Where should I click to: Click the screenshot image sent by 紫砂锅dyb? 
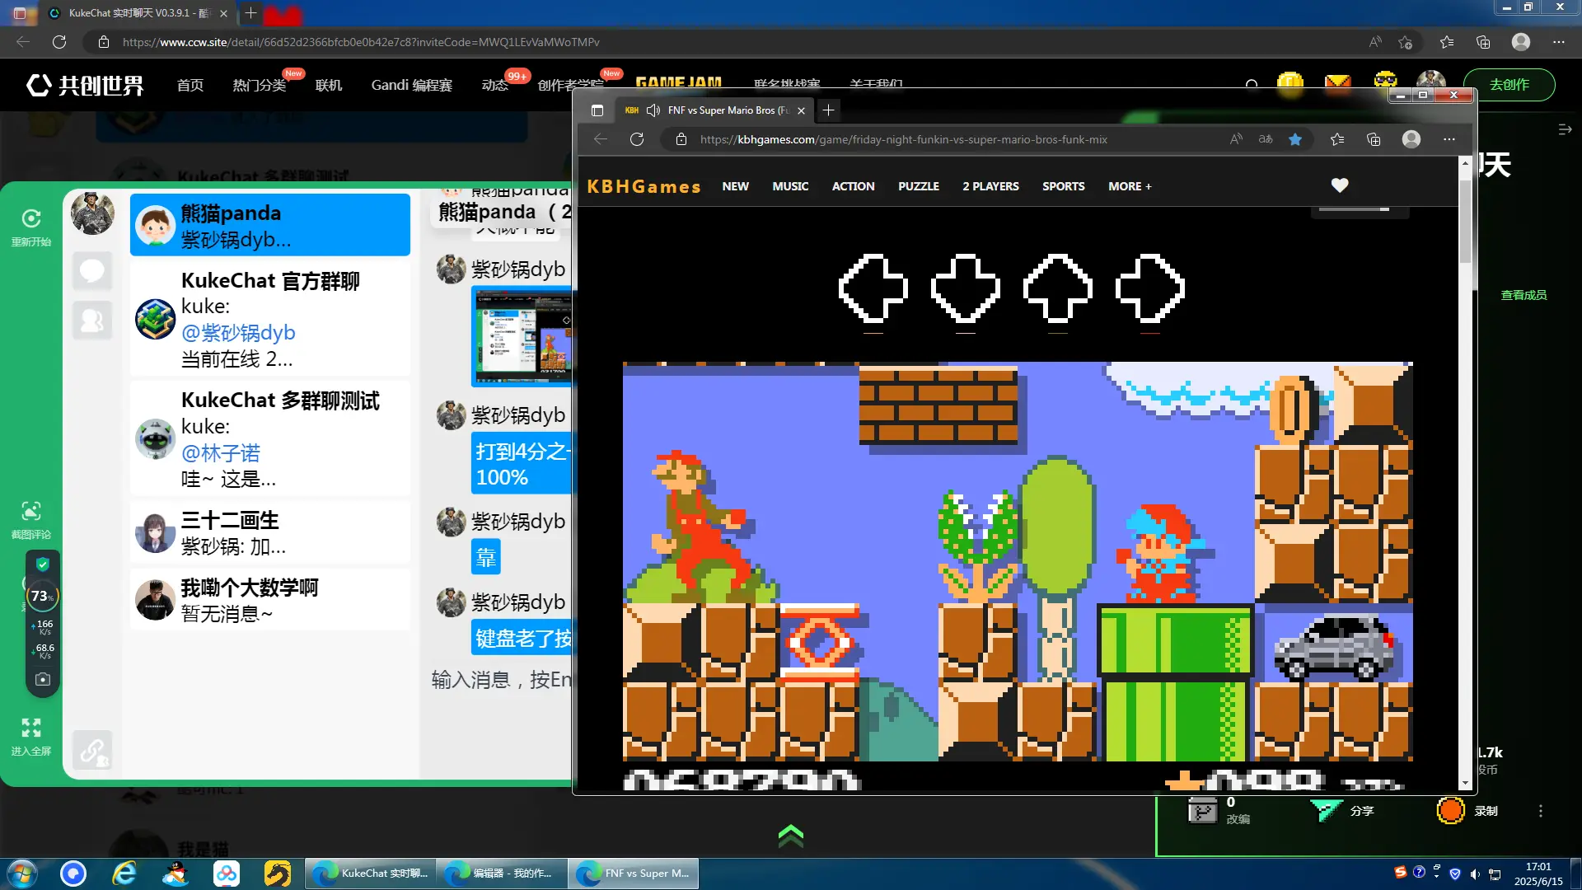(522, 336)
